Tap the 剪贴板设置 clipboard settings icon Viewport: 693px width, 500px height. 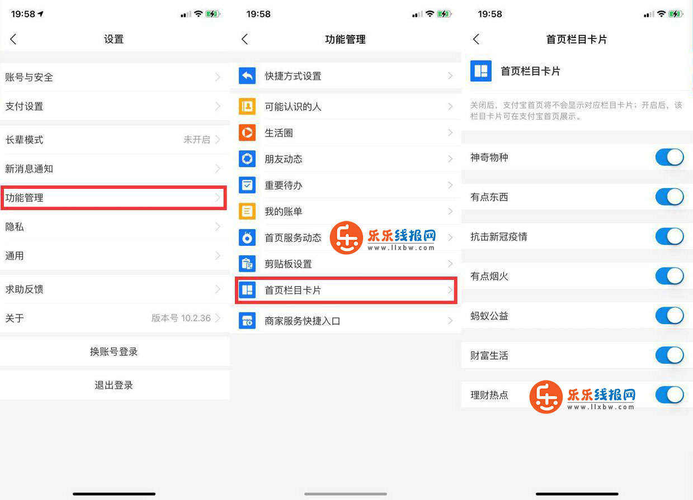coord(247,264)
